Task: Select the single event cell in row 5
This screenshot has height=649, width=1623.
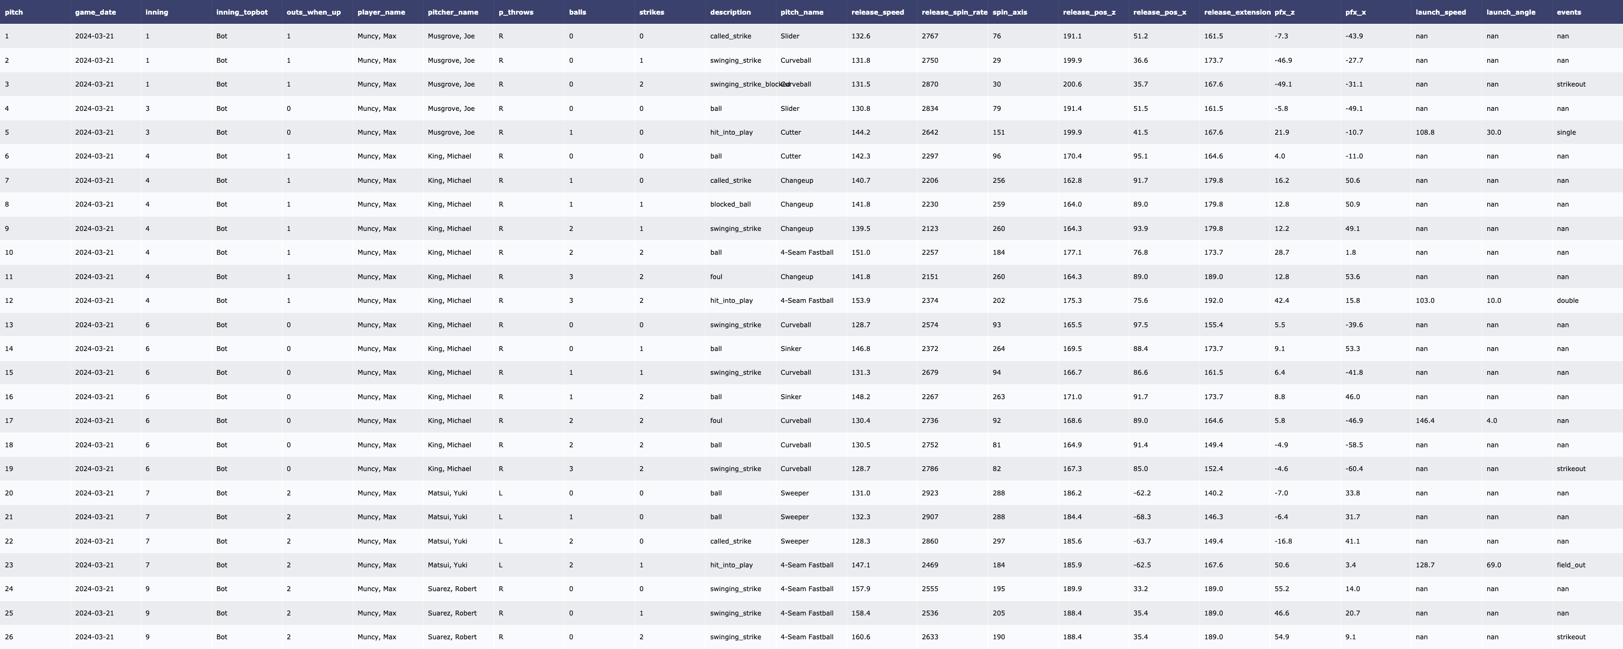Action: pyautogui.click(x=1566, y=133)
